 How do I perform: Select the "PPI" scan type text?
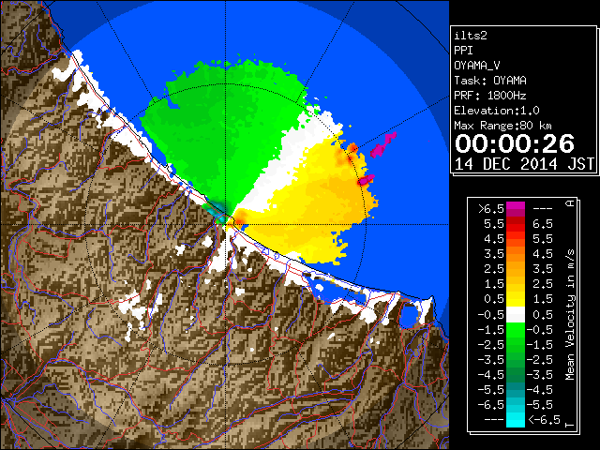[463, 51]
